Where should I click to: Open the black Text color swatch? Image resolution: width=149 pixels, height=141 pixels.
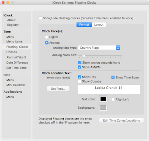(103, 99)
